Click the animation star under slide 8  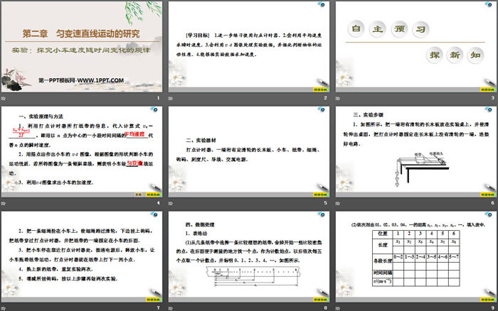(171, 308)
